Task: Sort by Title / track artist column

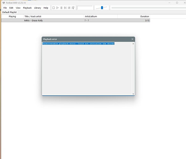Action: coord(54,16)
